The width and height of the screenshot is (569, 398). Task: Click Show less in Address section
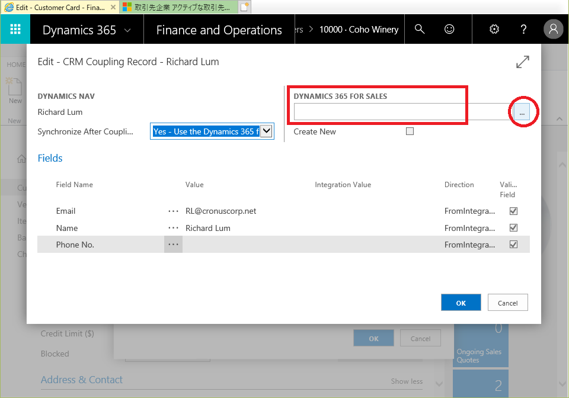click(x=407, y=381)
